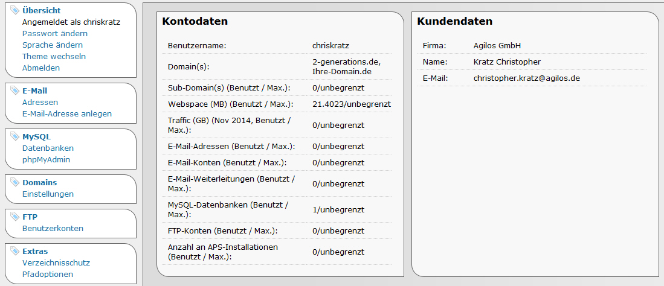Log out via Abmelden link

click(41, 68)
